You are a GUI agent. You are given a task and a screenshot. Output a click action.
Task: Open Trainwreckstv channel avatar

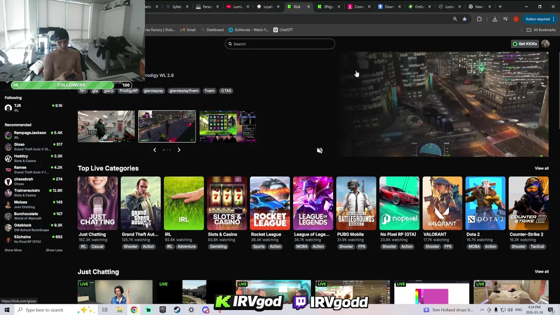[x=8, y=193]
